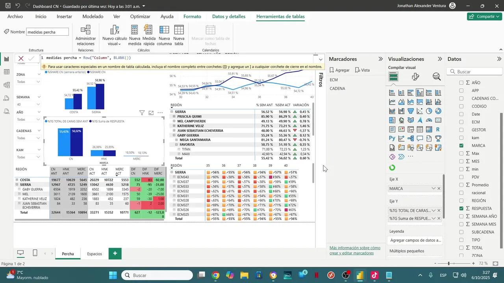Choose the R script visual
This screenshot has height=283, width=504.
tap(438, 129)
